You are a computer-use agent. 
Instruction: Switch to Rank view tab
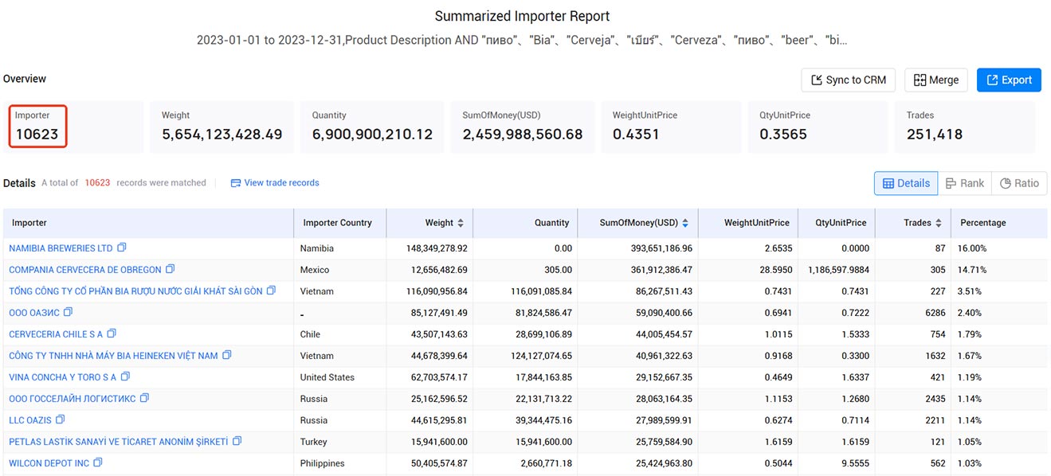pyautogui.click(x=965, y=183)
